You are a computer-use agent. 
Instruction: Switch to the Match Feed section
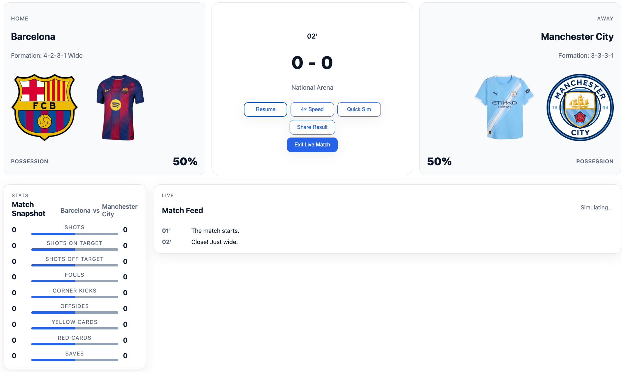[x=182, y=210]
